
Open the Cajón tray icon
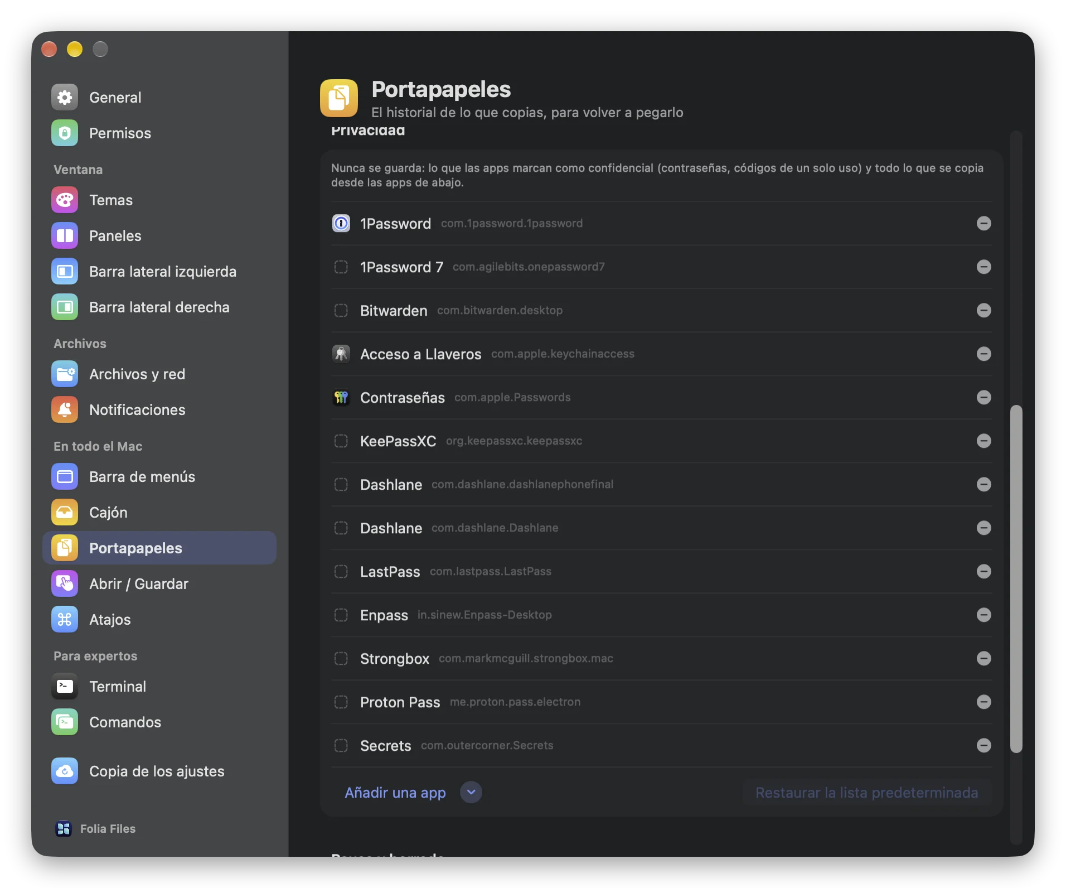click(65, 513)
